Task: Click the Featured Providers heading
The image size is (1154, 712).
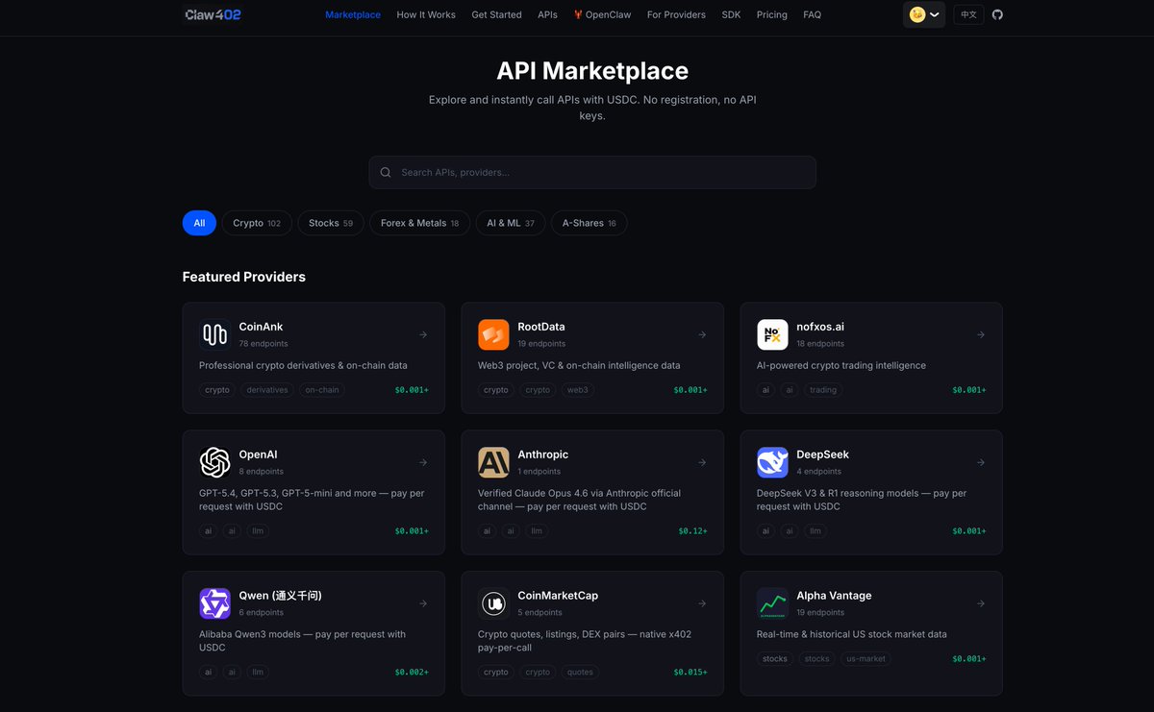Action: point(244,277)
